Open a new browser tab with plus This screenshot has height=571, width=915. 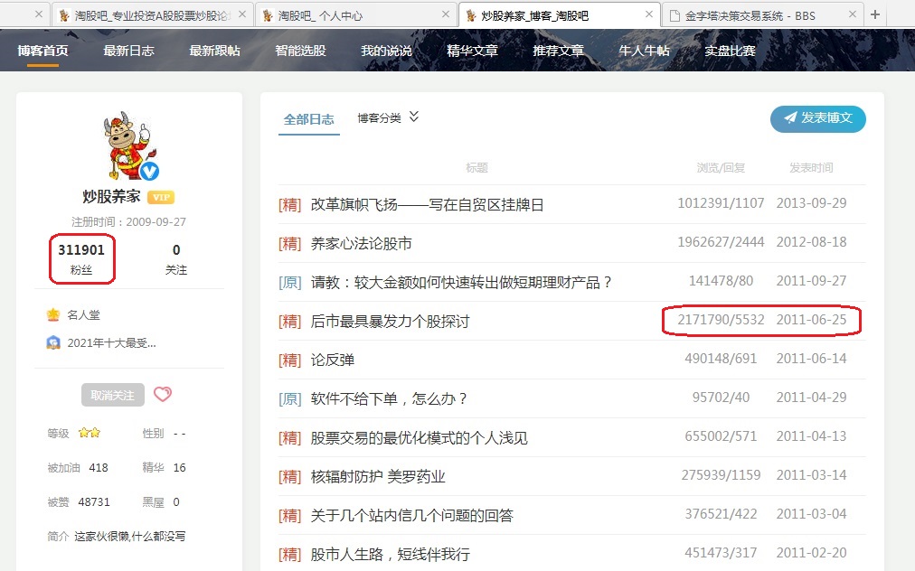coord(874,14)
